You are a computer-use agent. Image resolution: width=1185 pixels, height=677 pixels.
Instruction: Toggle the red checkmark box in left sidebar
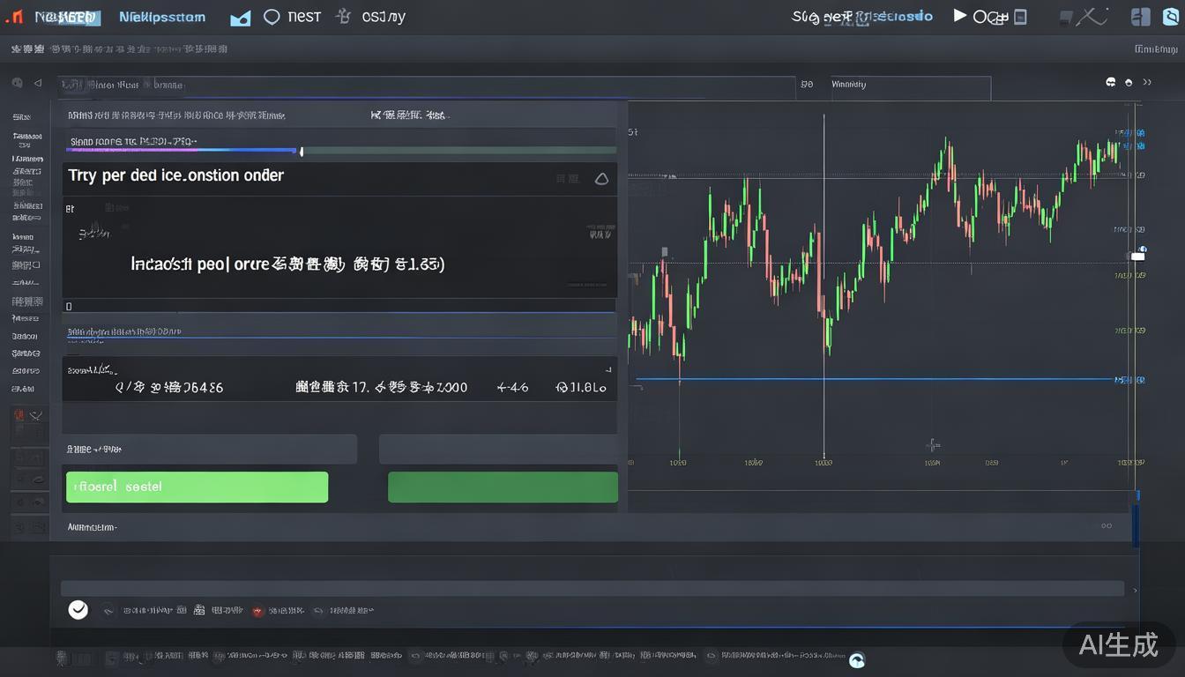[x=19, y=414]
